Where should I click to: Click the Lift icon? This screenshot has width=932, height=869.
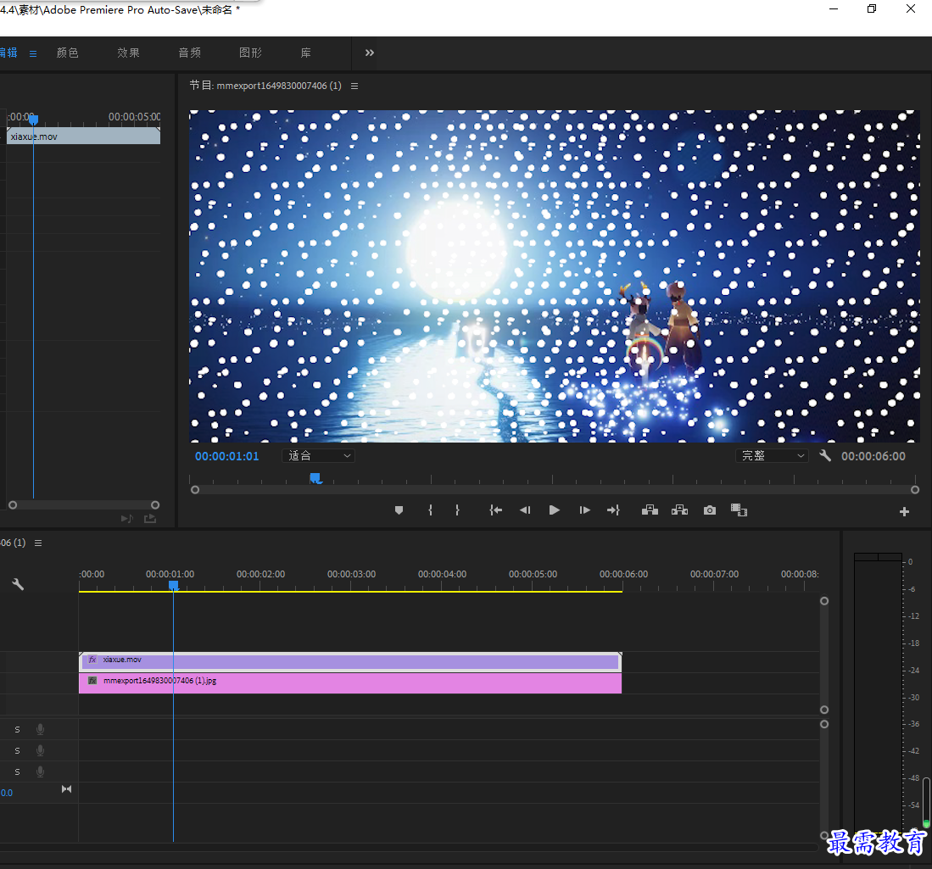[650, 510]
